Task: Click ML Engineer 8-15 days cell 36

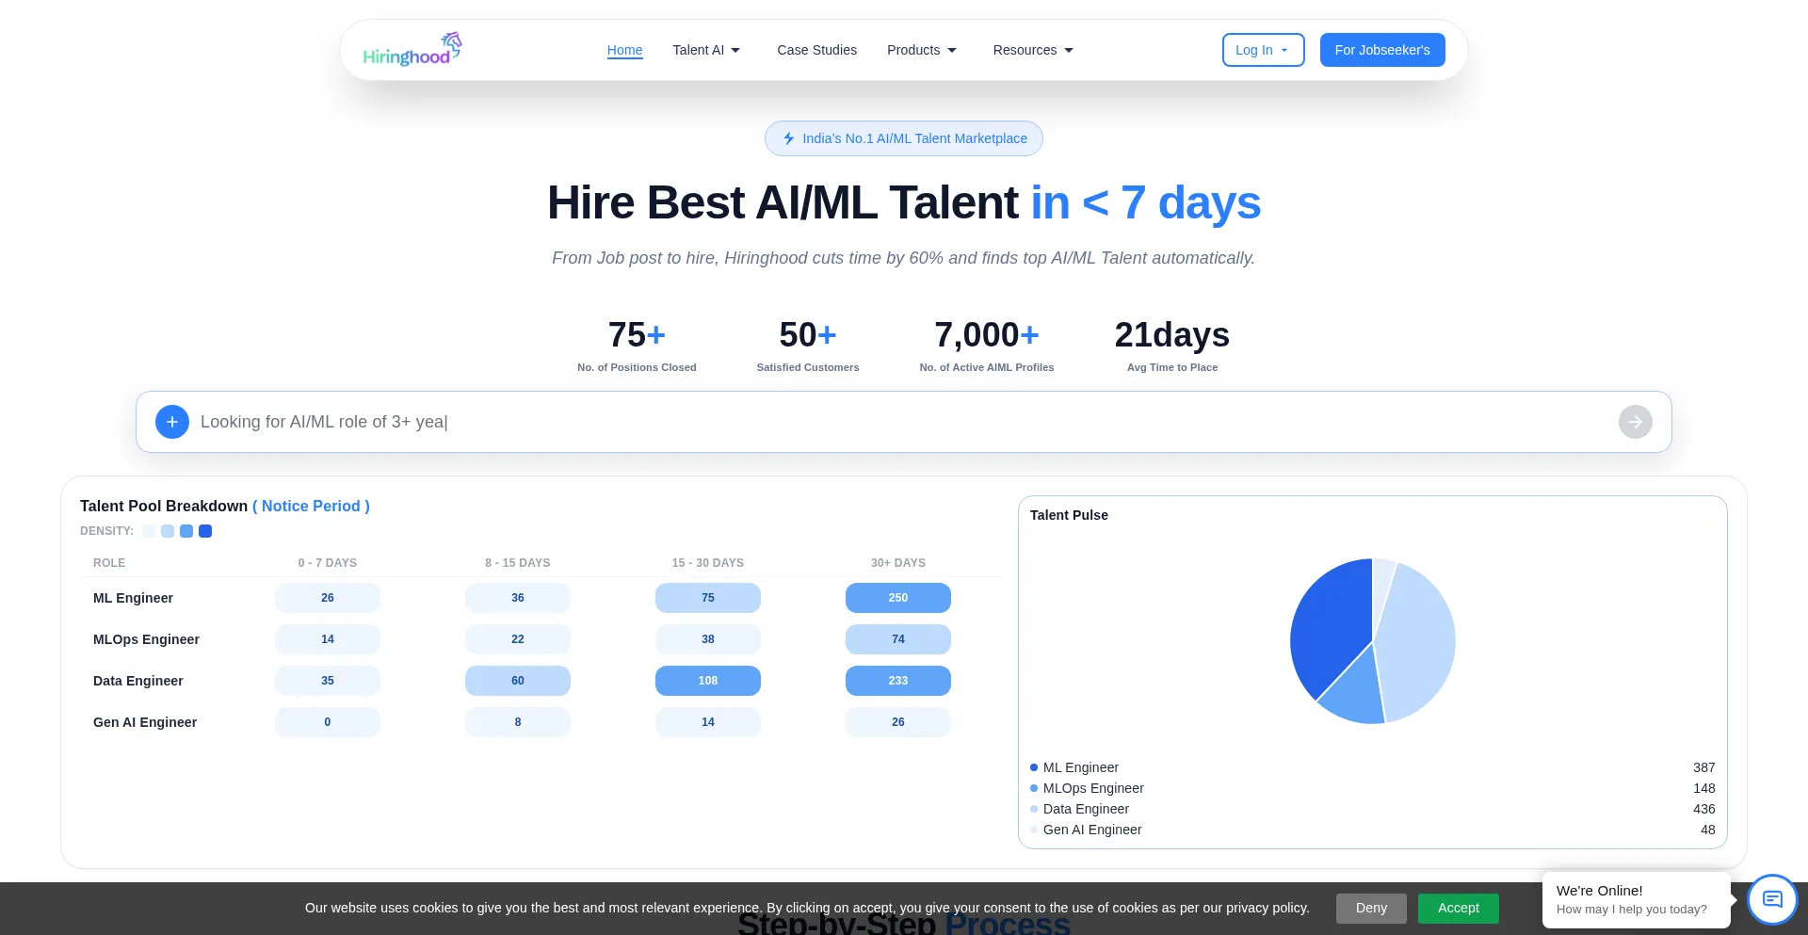Action: pos(518,598)
